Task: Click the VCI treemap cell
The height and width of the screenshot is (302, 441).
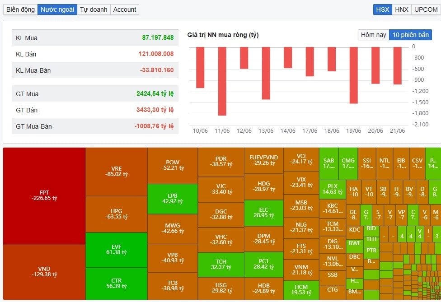Action: (301, 159)
